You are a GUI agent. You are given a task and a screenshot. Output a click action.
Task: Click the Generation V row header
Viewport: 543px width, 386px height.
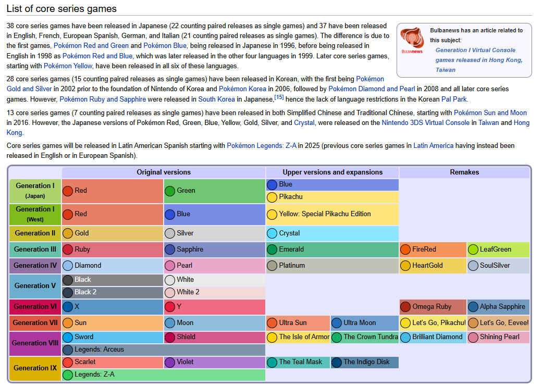(x=35, y=286)
